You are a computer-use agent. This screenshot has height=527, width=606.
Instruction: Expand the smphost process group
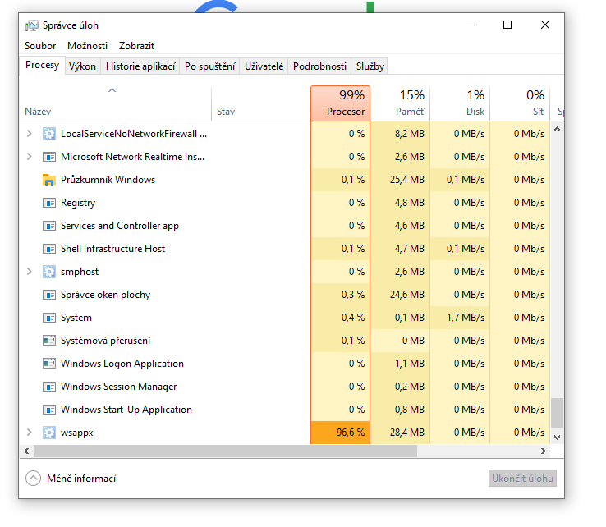pos(30,272)
